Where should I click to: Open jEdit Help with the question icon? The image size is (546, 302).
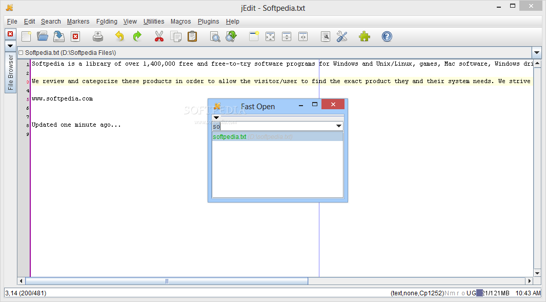tap(387, 36)
